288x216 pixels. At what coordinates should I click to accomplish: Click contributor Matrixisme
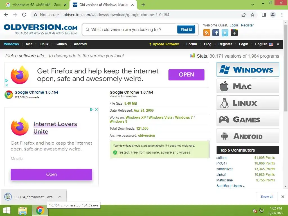pyautogui.click(x=224, y=180)
